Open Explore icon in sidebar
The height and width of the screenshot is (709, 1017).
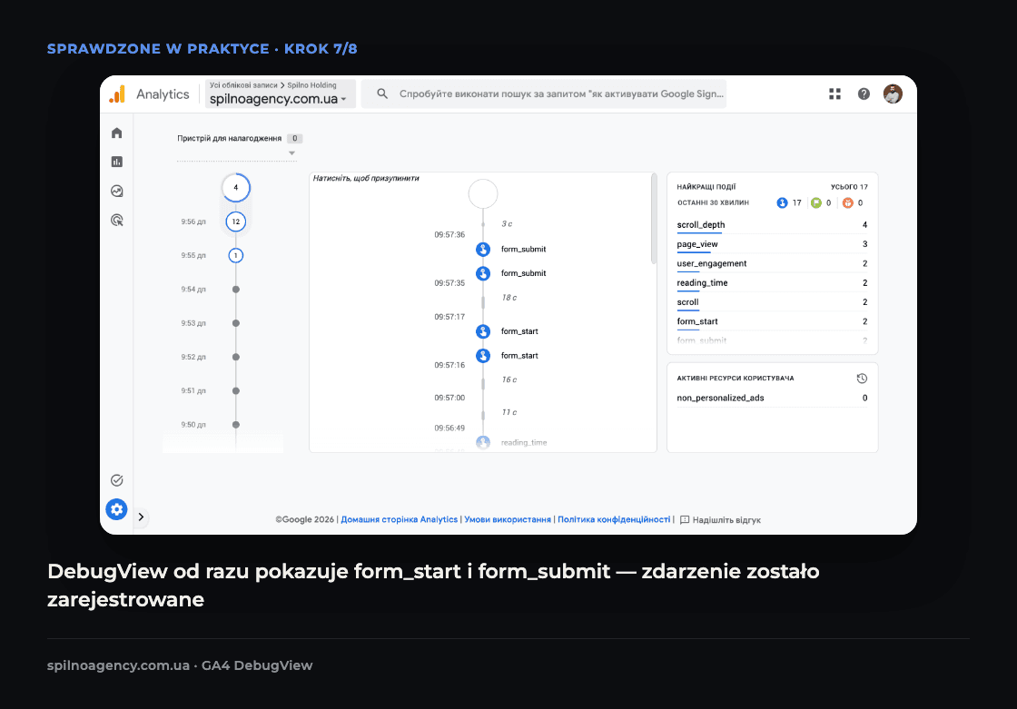point(117,191)
